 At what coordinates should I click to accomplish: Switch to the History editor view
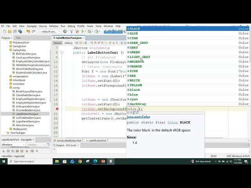click(x=69, y=43)
